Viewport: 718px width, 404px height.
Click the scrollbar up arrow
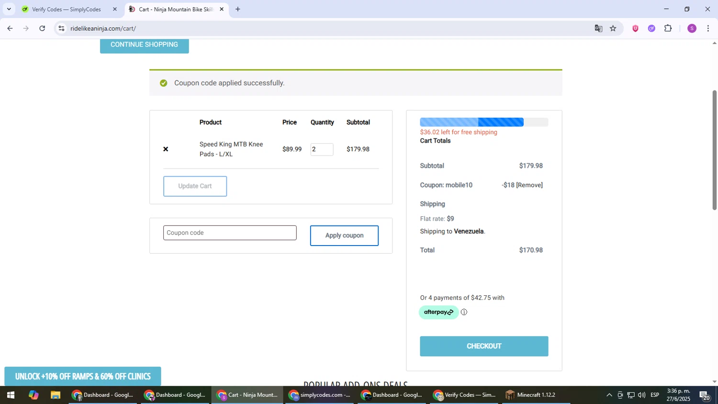click(x=714, y=43)
